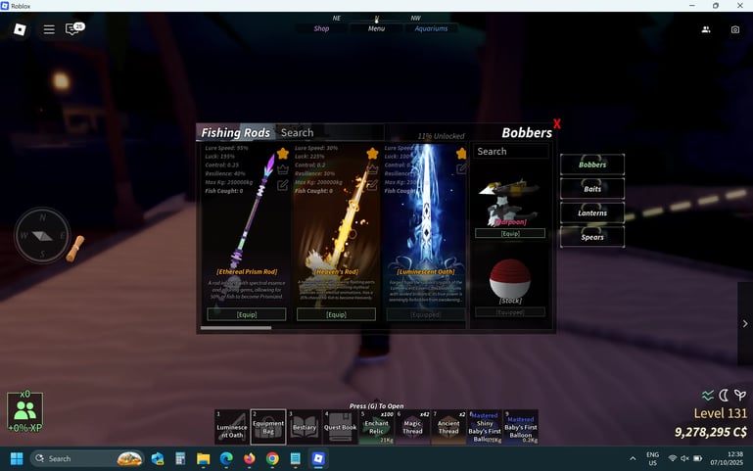The height and width of the screenshot is (471, 753).
Task: Toggle favorite star on Ethereal Prism Rod
Action: click(x=283, y=154)
